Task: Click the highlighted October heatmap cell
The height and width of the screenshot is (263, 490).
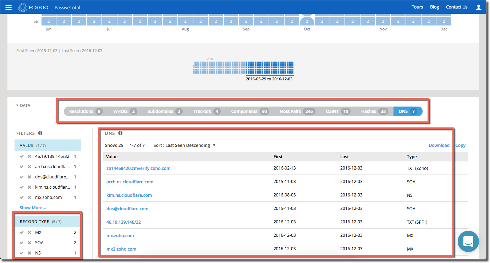Action: [307, 21]
